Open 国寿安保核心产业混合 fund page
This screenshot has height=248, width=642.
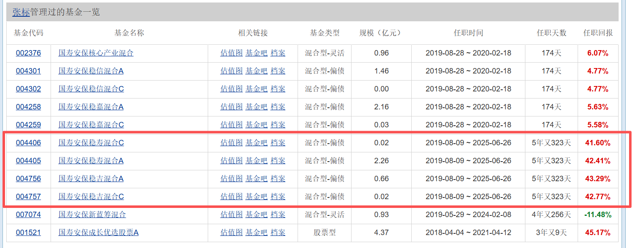[x=96, y=53]
